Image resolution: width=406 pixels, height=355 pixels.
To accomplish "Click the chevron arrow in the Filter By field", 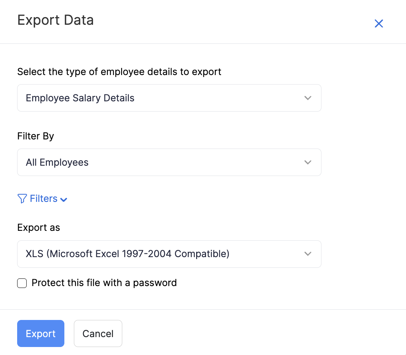I will coord(308,163).
